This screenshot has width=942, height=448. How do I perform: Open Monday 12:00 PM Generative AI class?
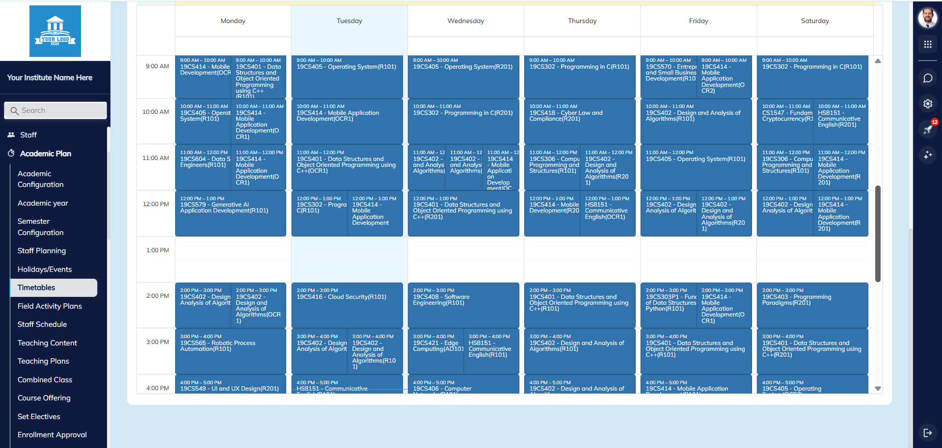pos(230,213)
